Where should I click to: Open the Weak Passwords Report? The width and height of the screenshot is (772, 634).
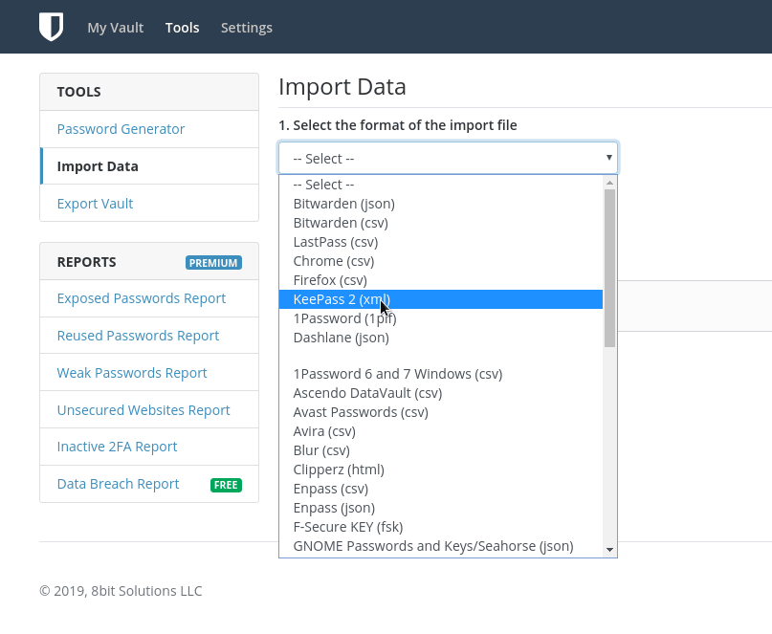(132, 373)
